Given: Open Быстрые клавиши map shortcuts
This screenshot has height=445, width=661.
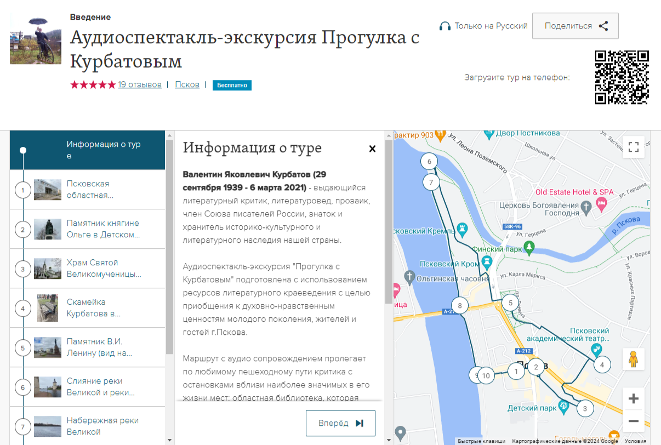Looking at the screenshot, I should tap(481, 441).
